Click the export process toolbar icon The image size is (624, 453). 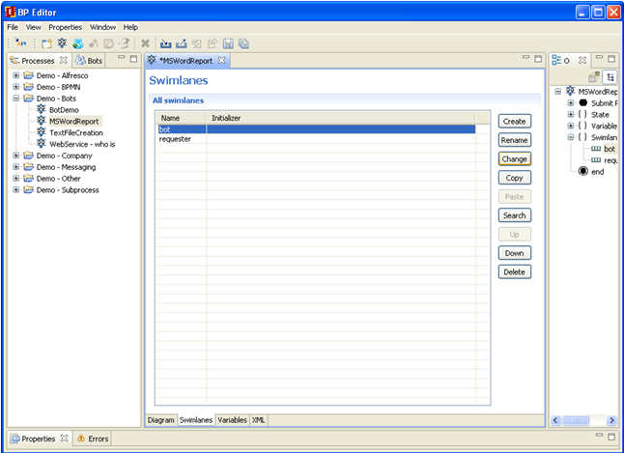point(181,43)
